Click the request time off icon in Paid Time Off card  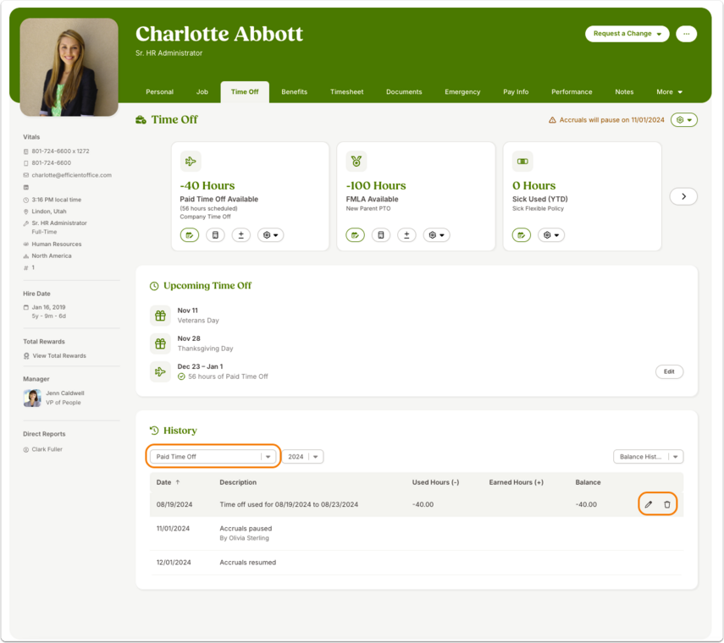(190, 235)
